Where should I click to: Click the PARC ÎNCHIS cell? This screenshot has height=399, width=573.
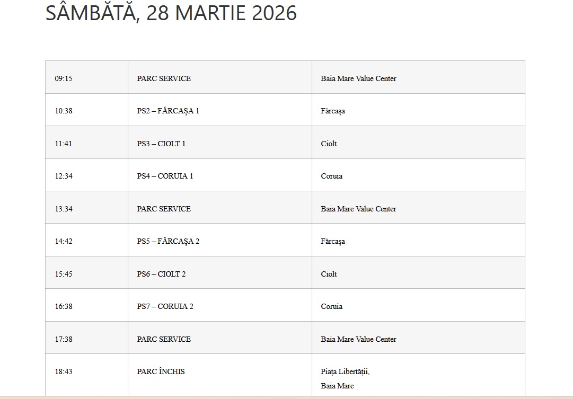(161, 371)
